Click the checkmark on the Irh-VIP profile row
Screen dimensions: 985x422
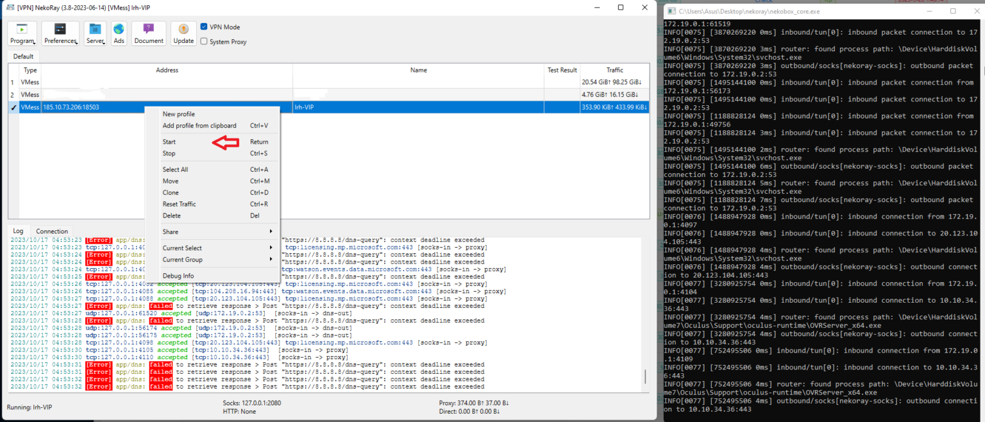coord(13,107)
